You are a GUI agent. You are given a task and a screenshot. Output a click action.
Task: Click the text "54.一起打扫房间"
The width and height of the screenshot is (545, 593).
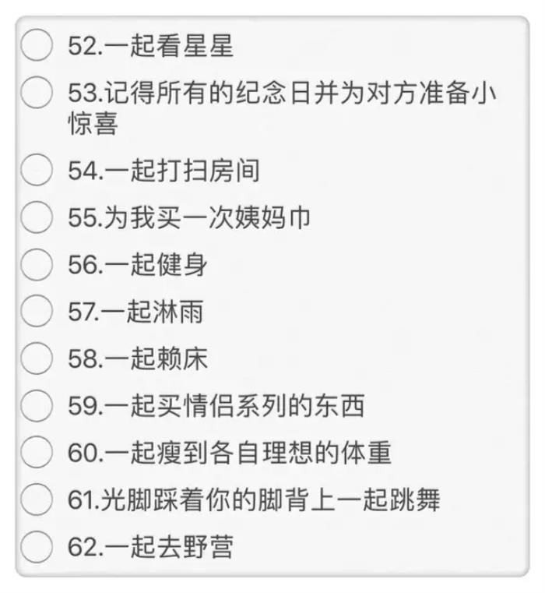tap(163, 170)
